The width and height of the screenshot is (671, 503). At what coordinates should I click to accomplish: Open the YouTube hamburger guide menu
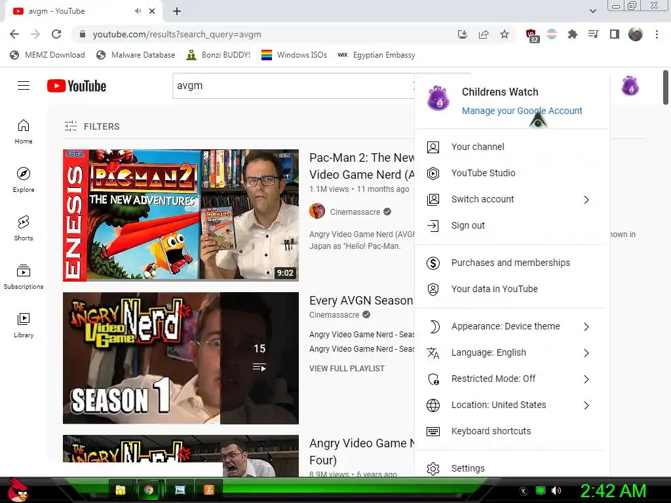pos(24,86)
